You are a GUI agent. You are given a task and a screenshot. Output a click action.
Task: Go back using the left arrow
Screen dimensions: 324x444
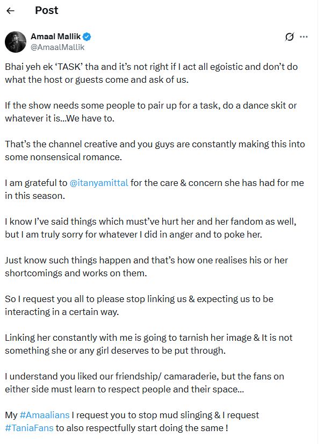10,11
